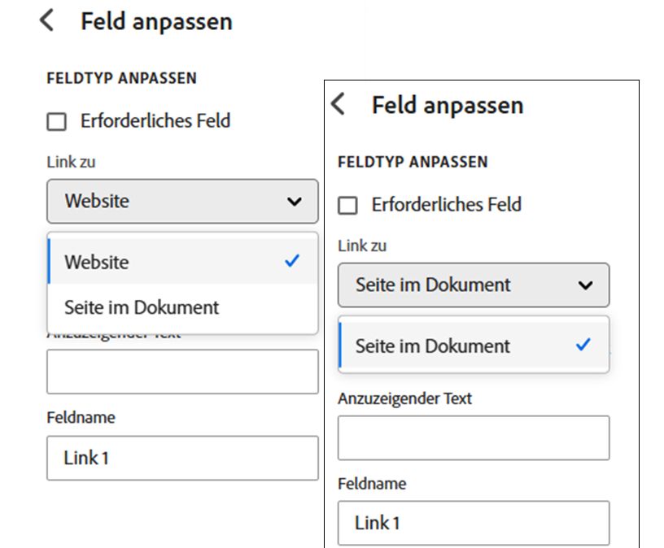This screenshot has height=548, width=664.
Task: Click the Feld anpassen heading in right panel
Action: point(448,106)
